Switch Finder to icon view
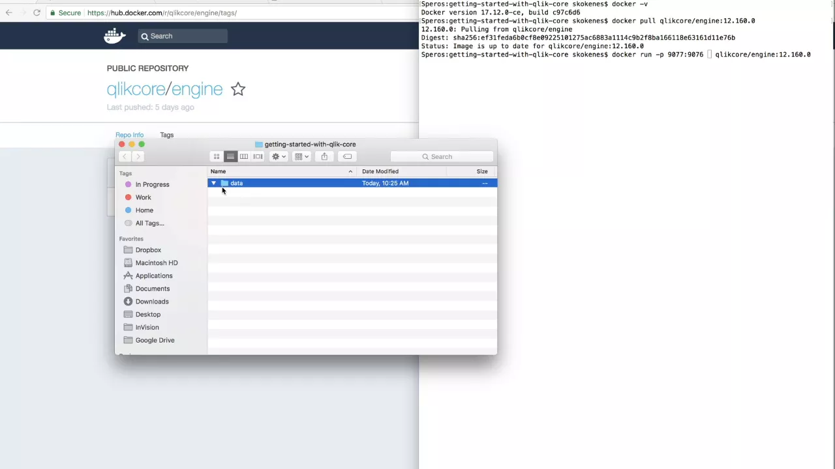 [x=217, y=156]
